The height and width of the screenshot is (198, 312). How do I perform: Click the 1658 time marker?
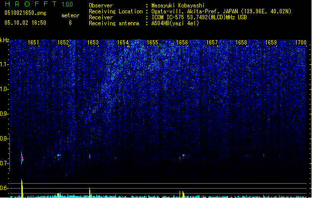241,42
